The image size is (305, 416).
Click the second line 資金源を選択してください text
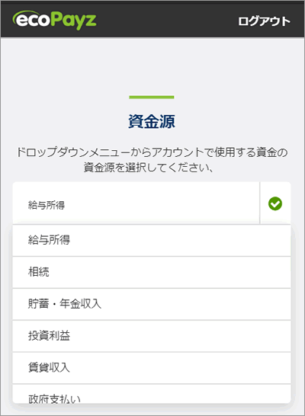click(149, 168)
